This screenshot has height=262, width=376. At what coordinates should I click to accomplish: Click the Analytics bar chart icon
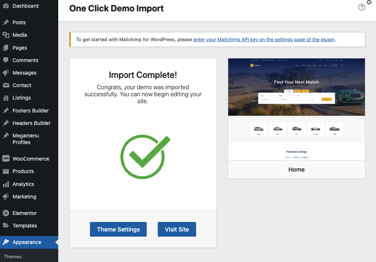point(6,184)
